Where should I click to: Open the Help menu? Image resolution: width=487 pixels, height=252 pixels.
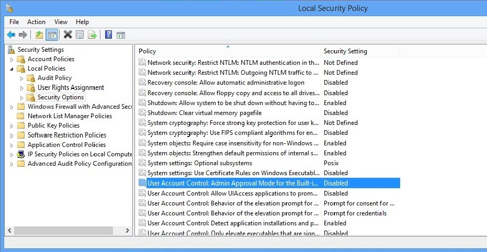pyautogui.click(x=82, y=22)
